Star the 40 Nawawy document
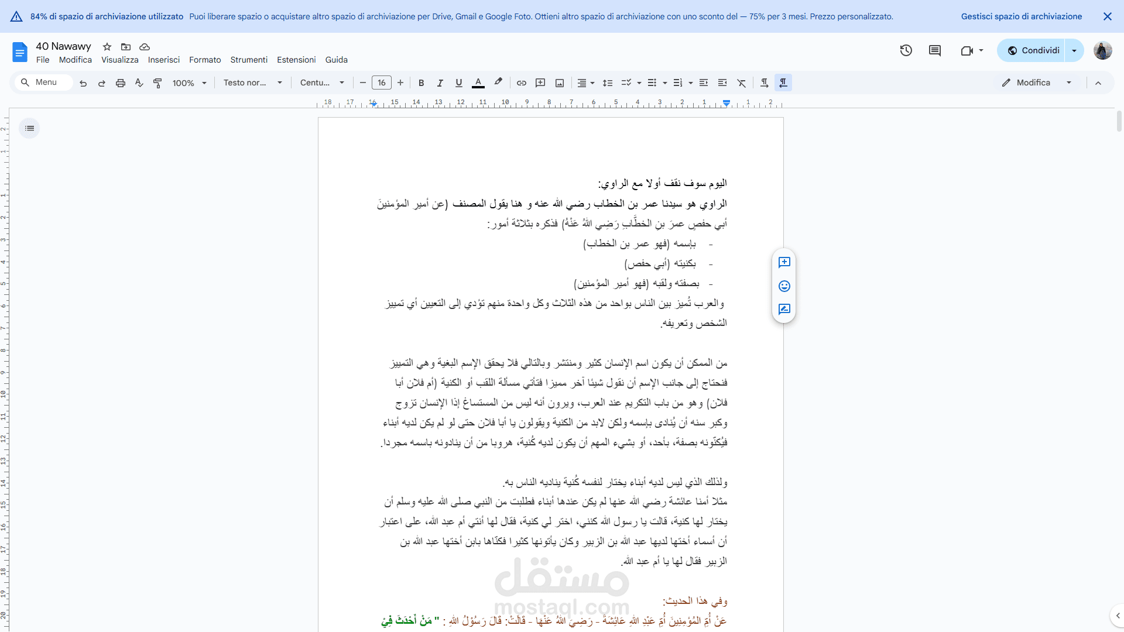Image resolution: width=1124 pixels, height=632 pixels. click(x=107, y=47)
